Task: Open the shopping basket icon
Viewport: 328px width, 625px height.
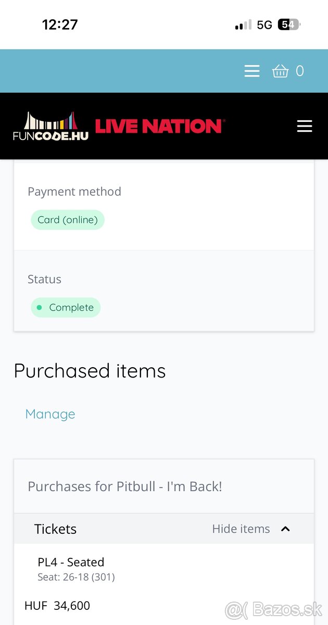Action: click(280, 71)
